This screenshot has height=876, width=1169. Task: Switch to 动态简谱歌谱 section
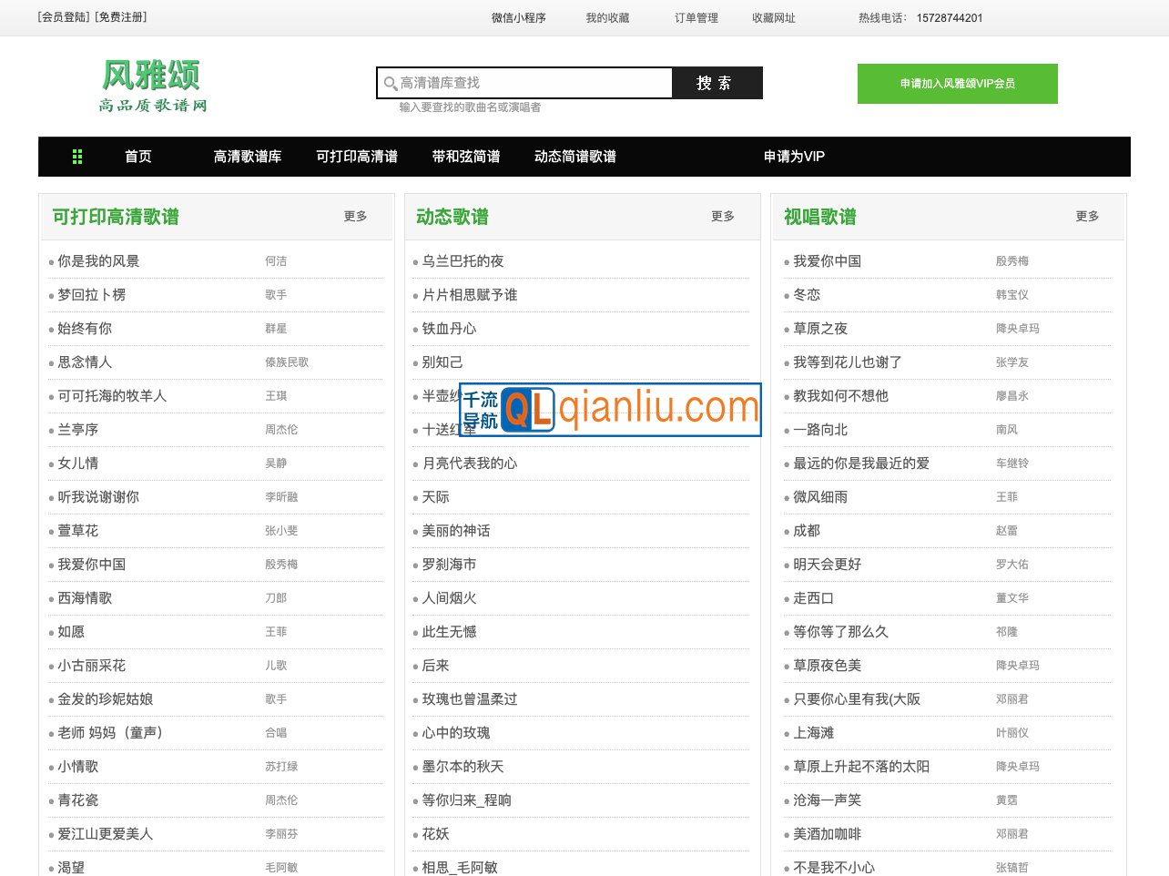click(x=575, y=157)
